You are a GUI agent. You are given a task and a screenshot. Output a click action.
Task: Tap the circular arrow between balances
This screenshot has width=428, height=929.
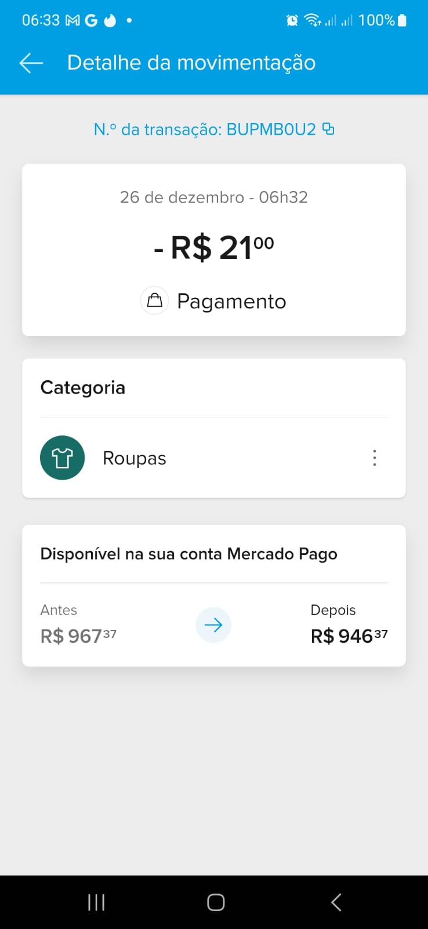[213, 625]
